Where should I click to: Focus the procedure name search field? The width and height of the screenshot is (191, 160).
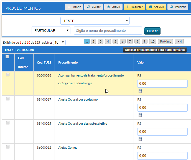[x=108, y=30]
